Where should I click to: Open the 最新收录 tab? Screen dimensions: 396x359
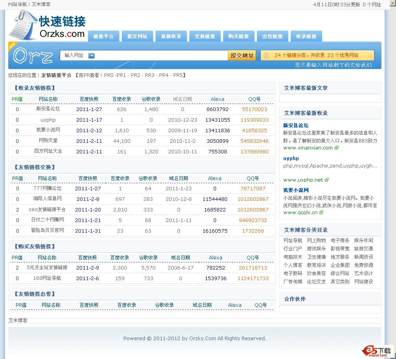pyautogui.click(x=171, y=36)
